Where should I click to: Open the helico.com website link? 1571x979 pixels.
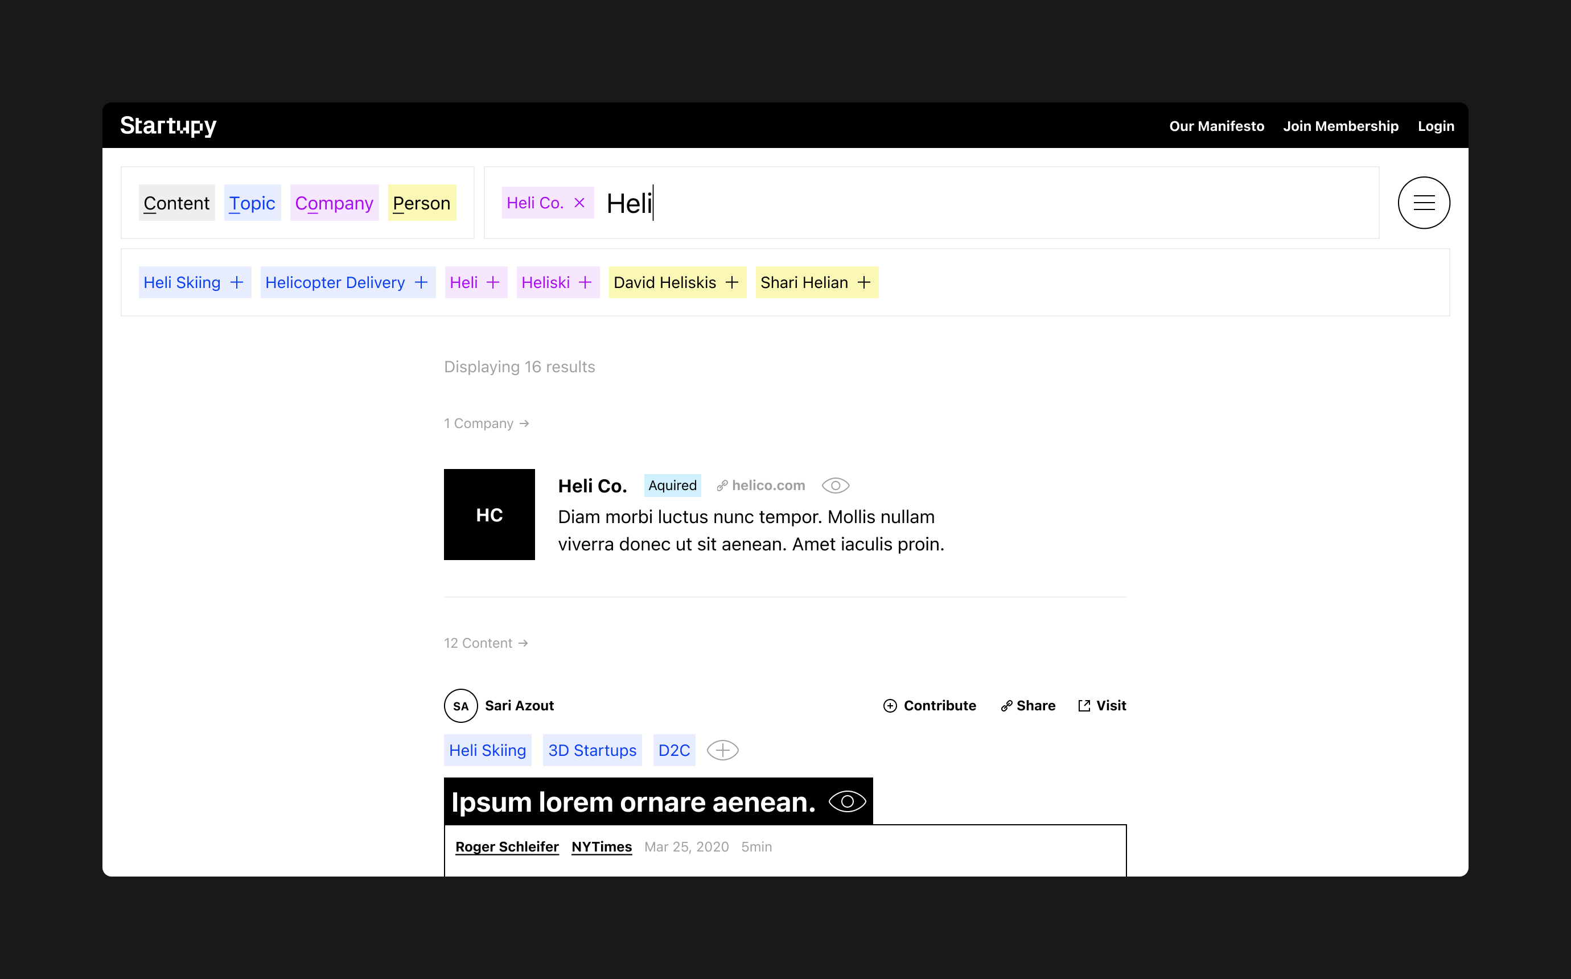(x=768, y=486)
